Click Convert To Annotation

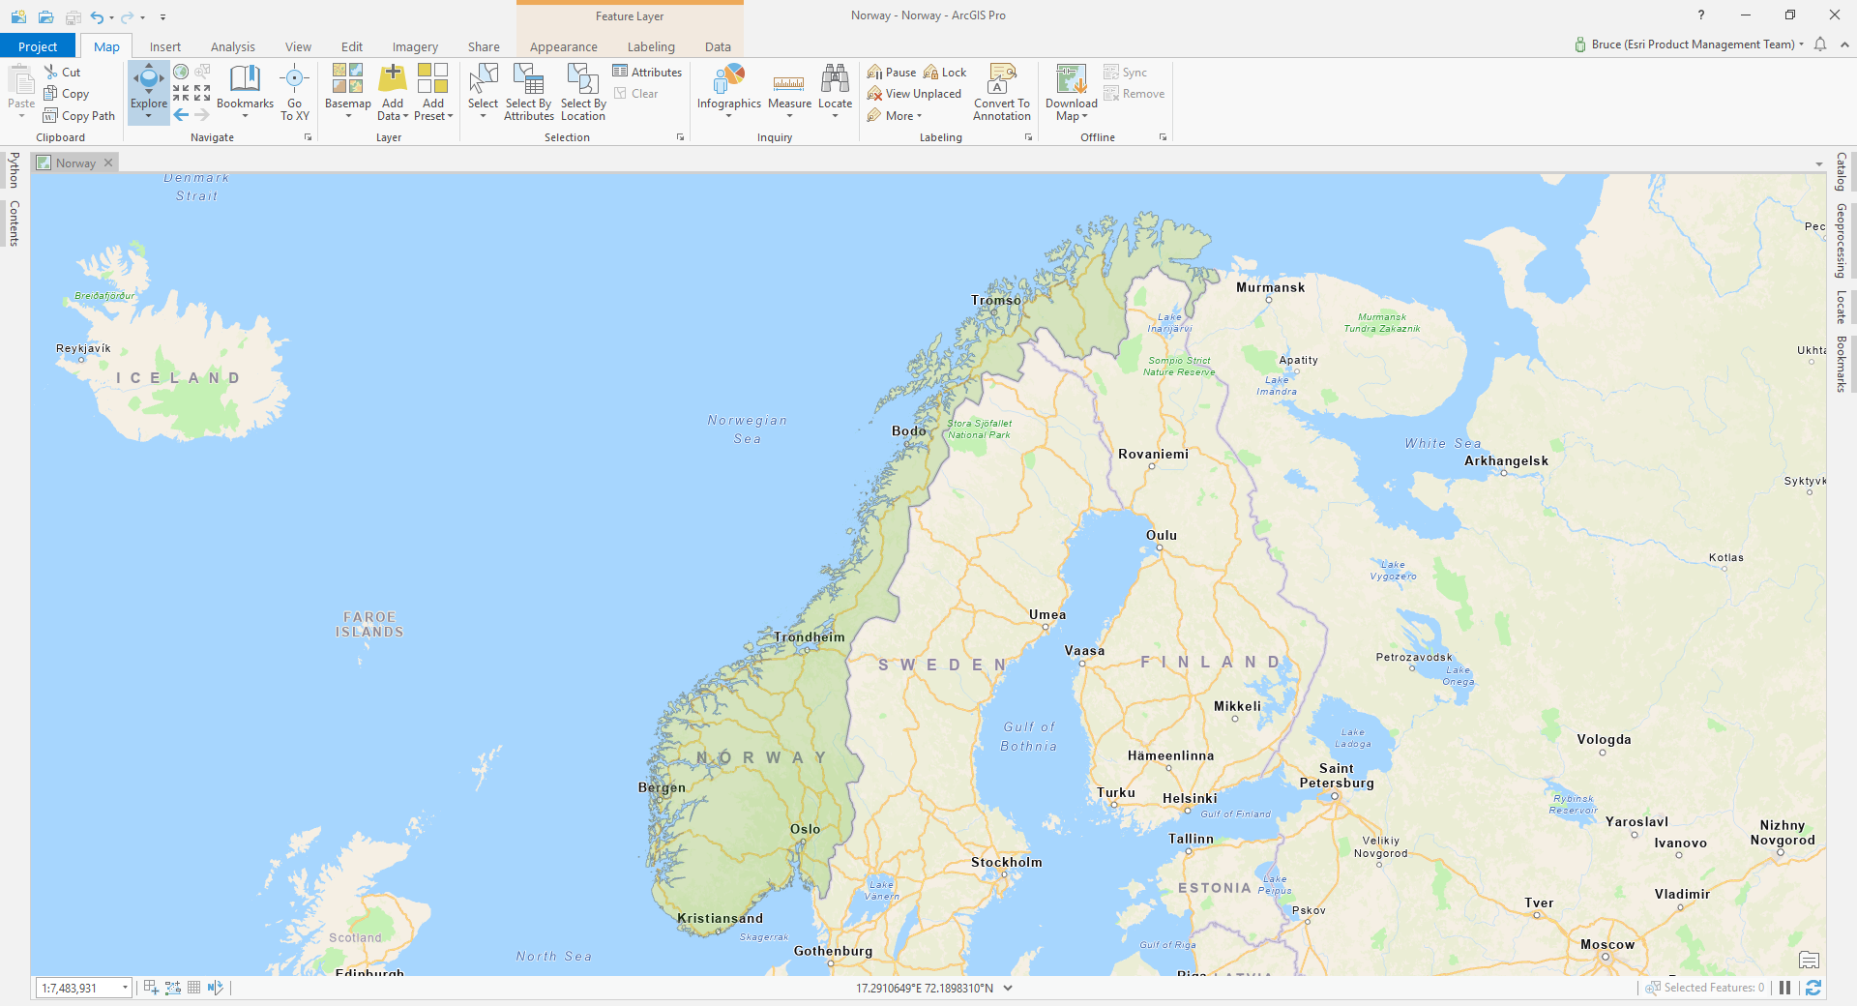click(1002, 93)
